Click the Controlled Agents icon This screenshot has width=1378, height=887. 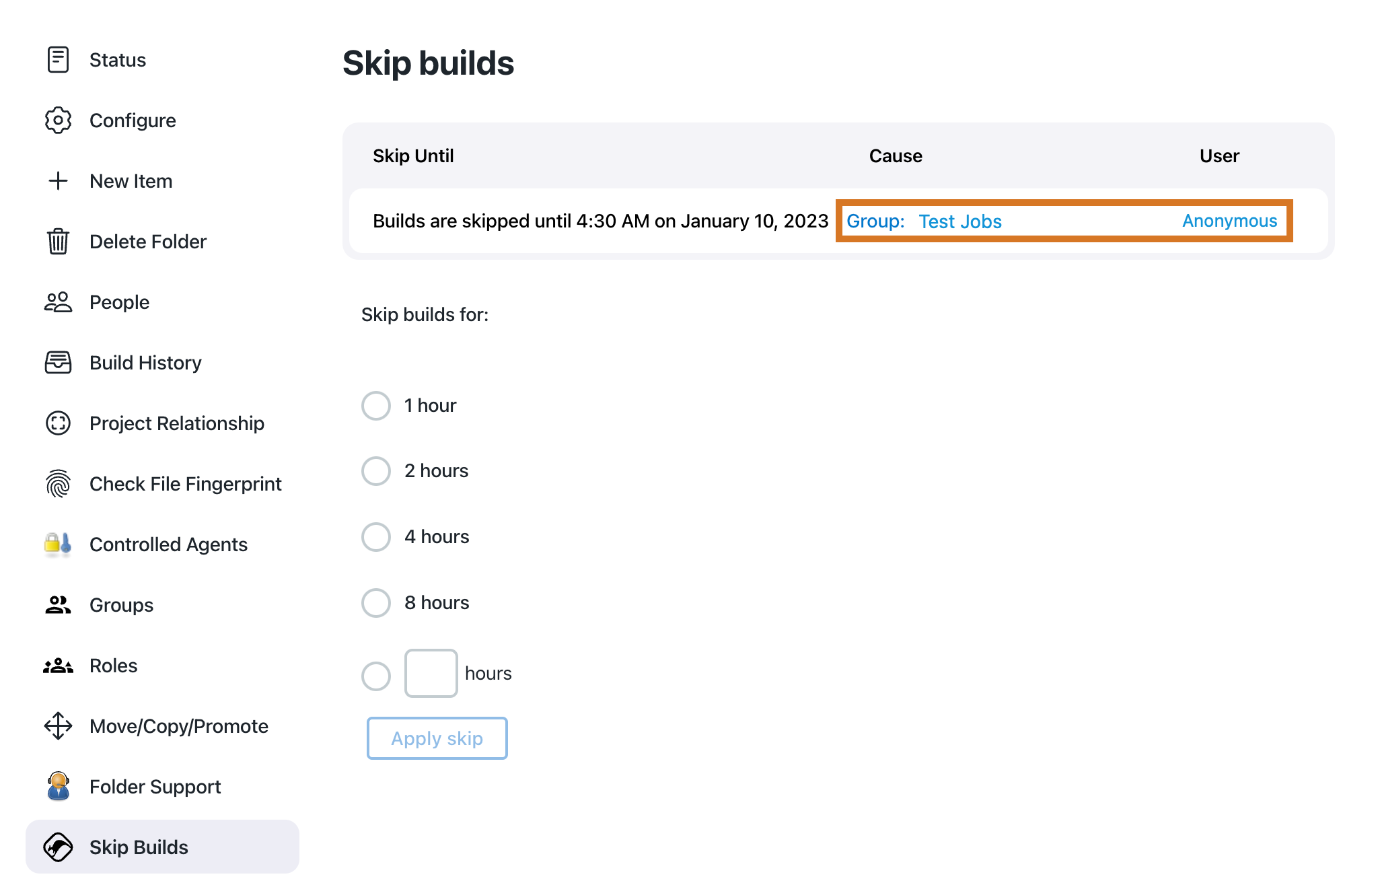[59, 544]
